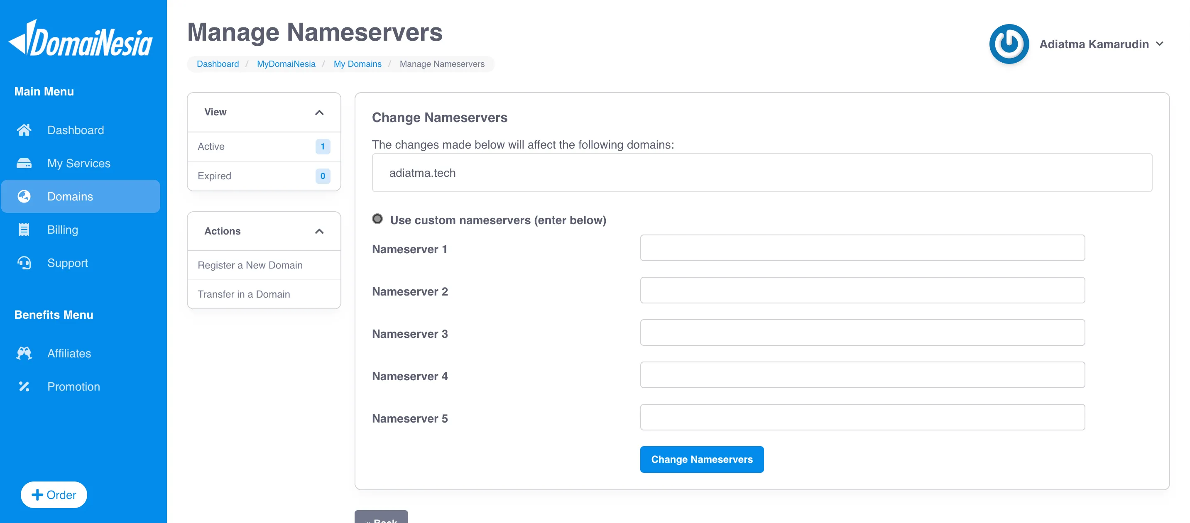The height and width of the screenshot is (523, 1190).
Task: Show Active domains in View panel
Action: [264, 147]
